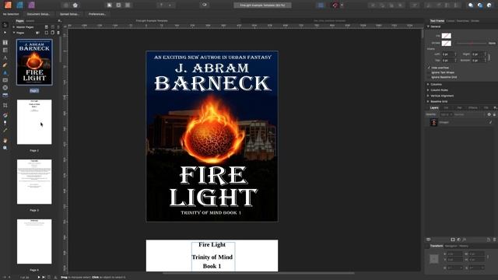The width and height of the screenshot is (498, 280).
Task: Collapse the General section
Action: [428, 26]
